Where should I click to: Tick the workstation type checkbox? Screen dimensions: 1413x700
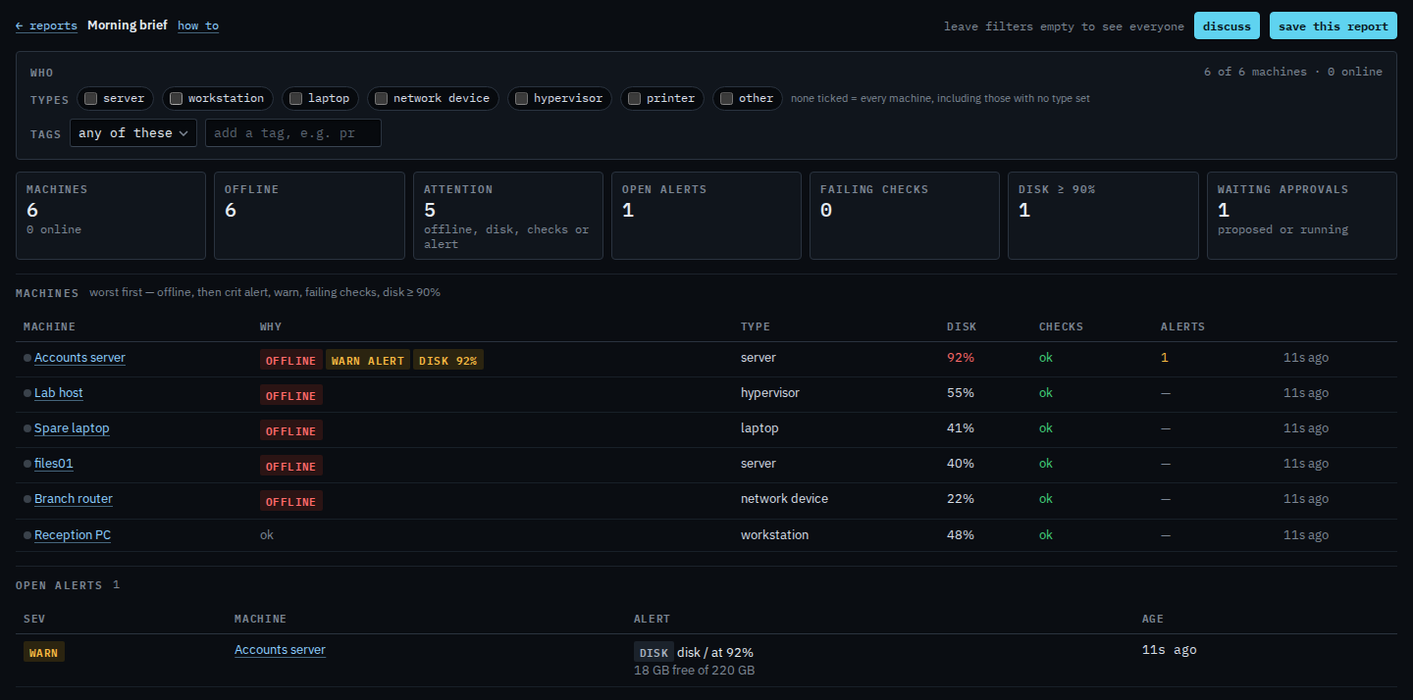tap(176, 98)
